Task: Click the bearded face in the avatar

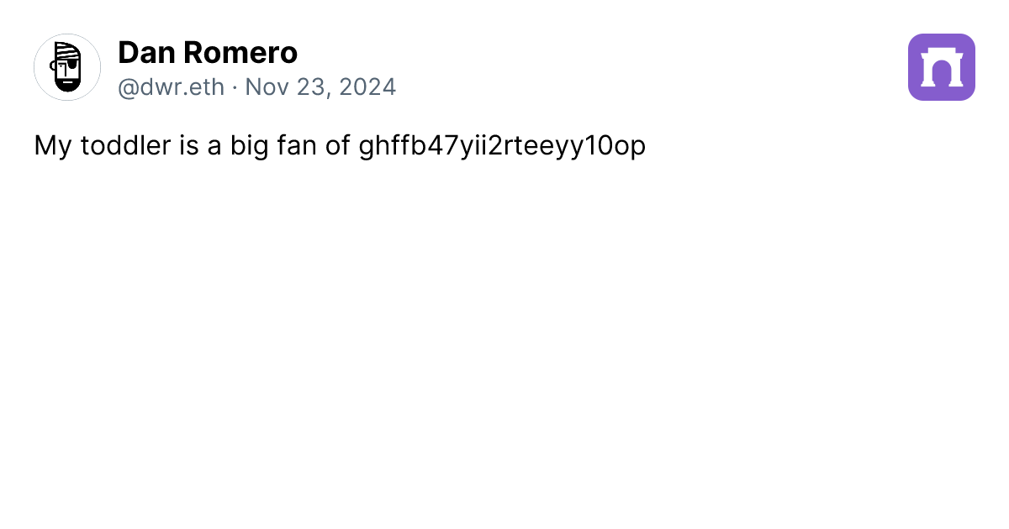Action: click(67, 77)
